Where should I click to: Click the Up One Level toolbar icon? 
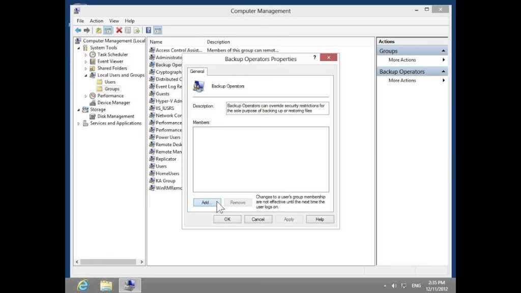coord(99,31)
